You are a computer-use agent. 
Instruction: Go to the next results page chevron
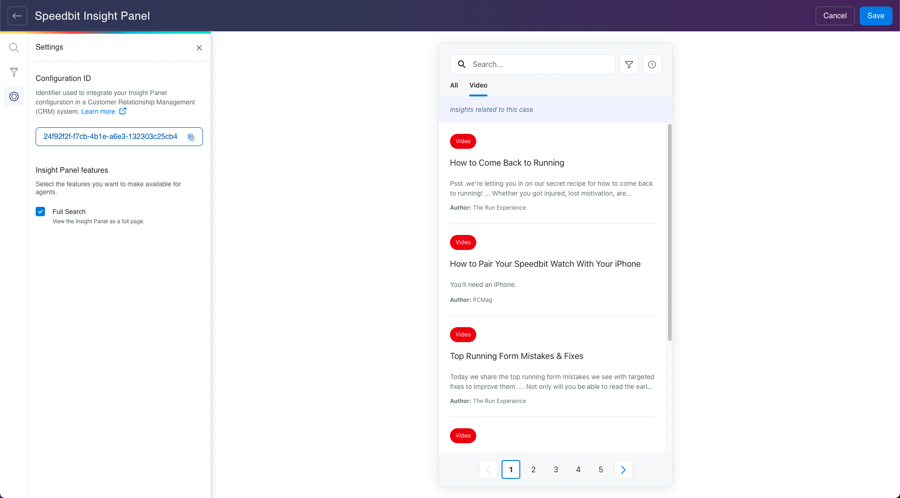pos(623,469)
